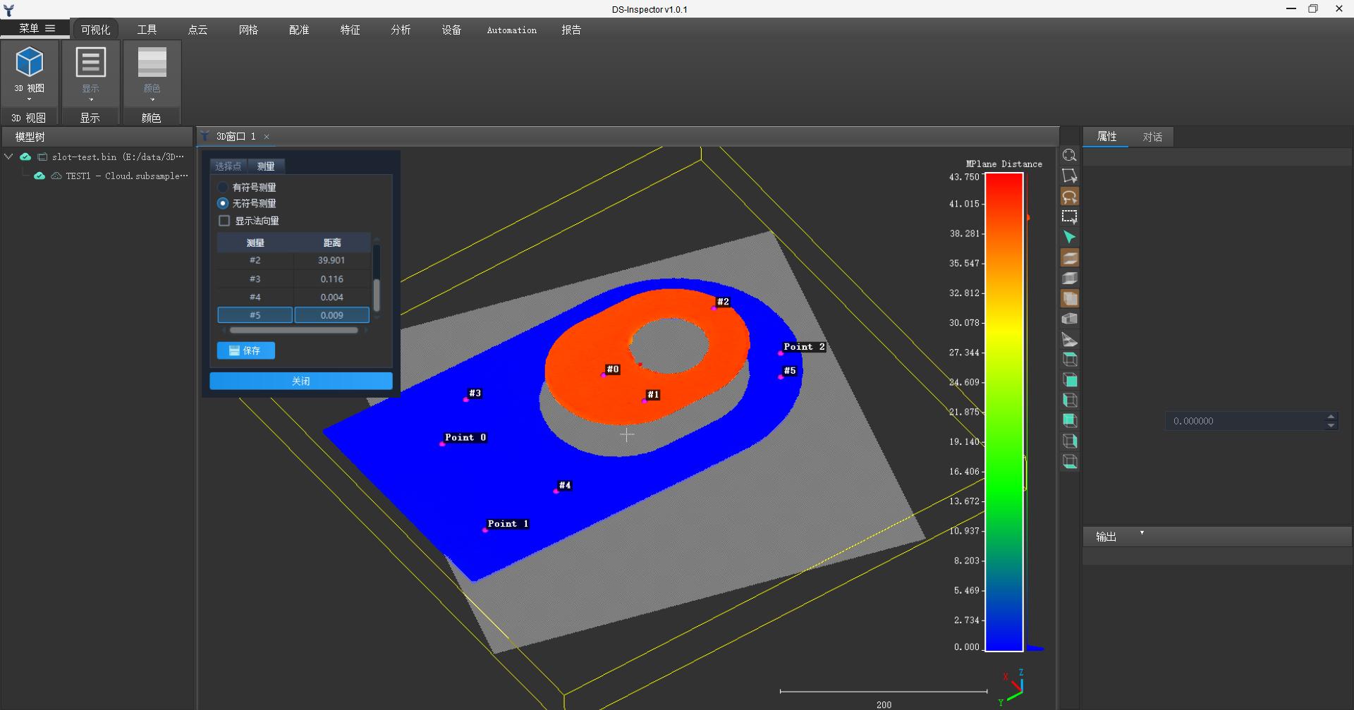Select the 无符号测量 radio button
The height and width of the screenshot is (710, 1354).
click(223, 203)
